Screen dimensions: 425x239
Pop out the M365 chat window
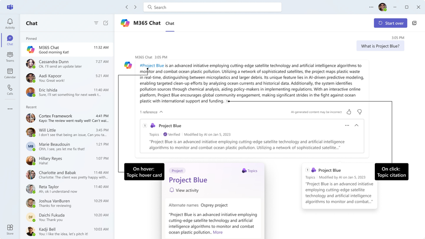point(414,23)
